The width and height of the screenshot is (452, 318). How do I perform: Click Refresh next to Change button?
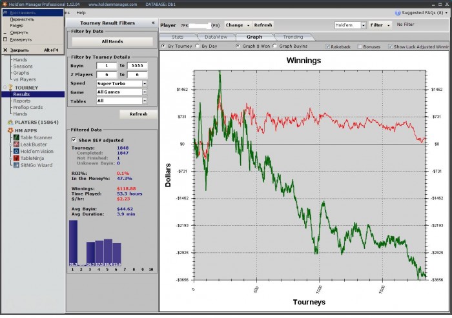tap(263, 25)
